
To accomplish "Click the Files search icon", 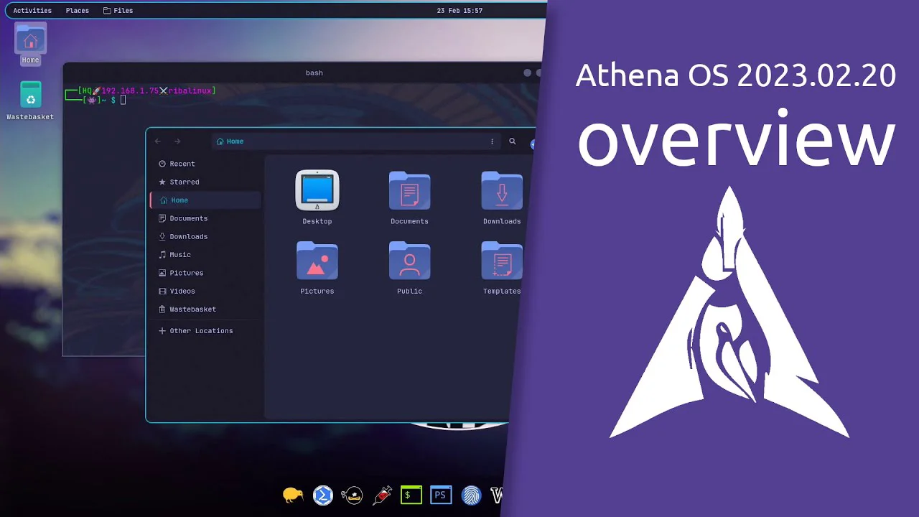I will 513,141.
